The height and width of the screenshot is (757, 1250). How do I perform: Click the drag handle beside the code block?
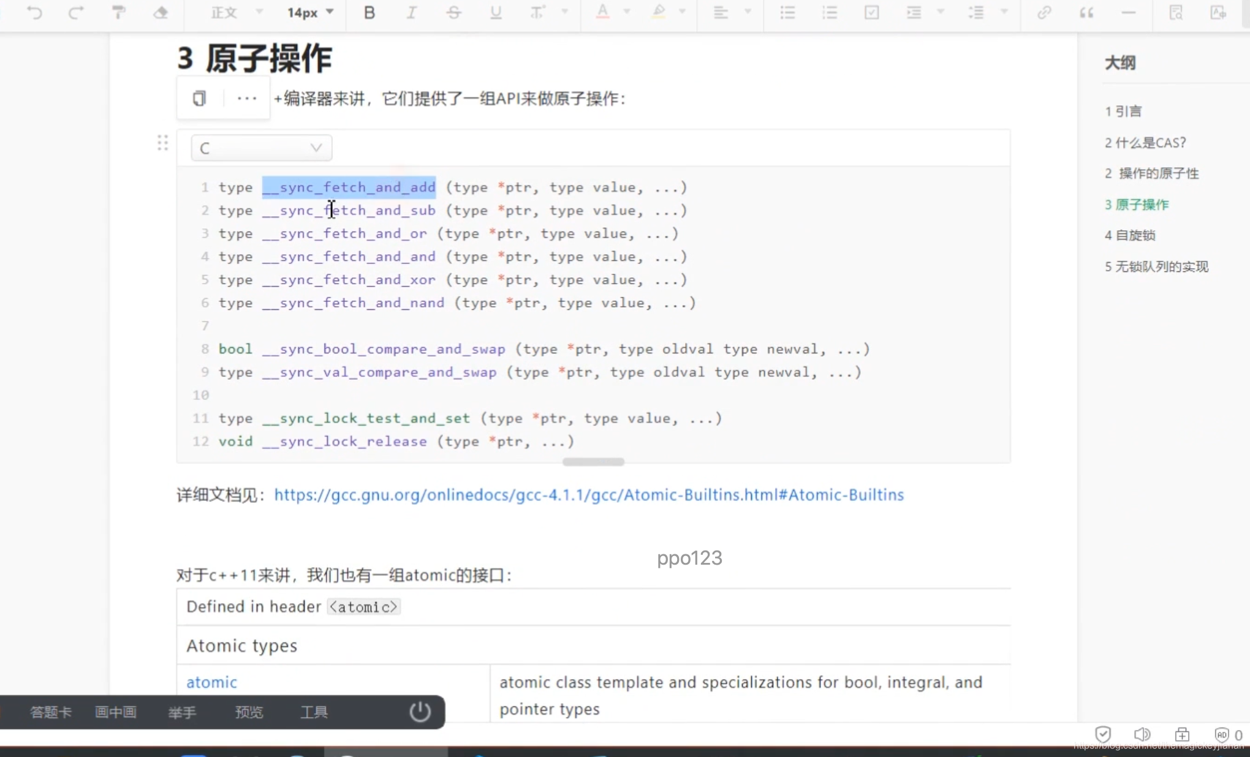(162, 143)
